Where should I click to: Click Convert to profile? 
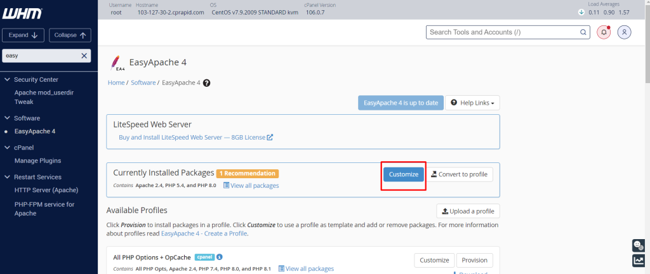[459, 174]
